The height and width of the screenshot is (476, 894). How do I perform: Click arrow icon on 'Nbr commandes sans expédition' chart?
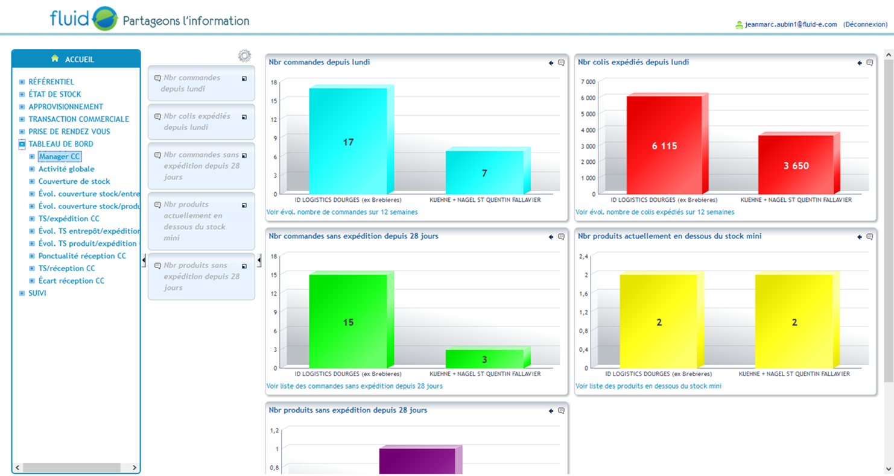[551, 237]
